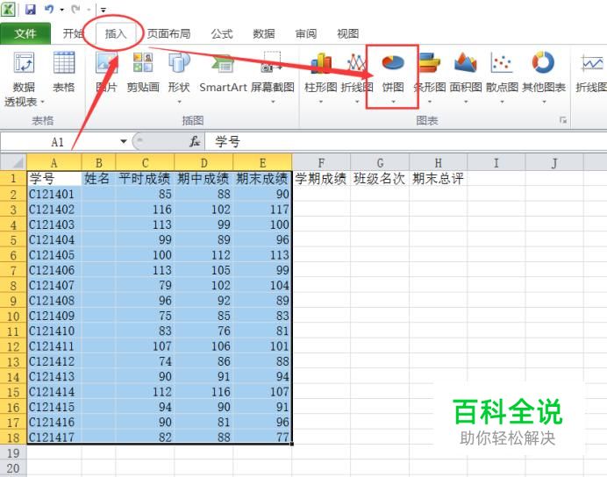Screen dimensions: 607x477
Task: Insert a sparkline 折线图 at the ribbon edge
Action: tap(591, 72)
